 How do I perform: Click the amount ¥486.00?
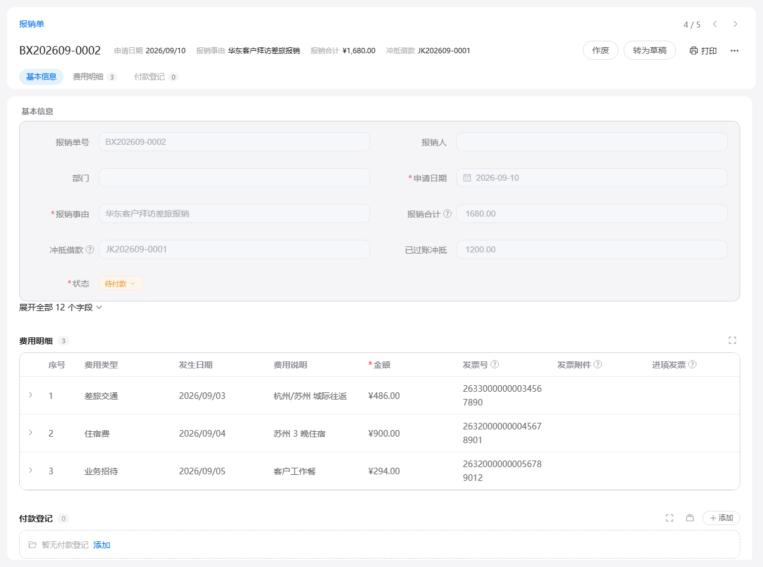point(384,396)
